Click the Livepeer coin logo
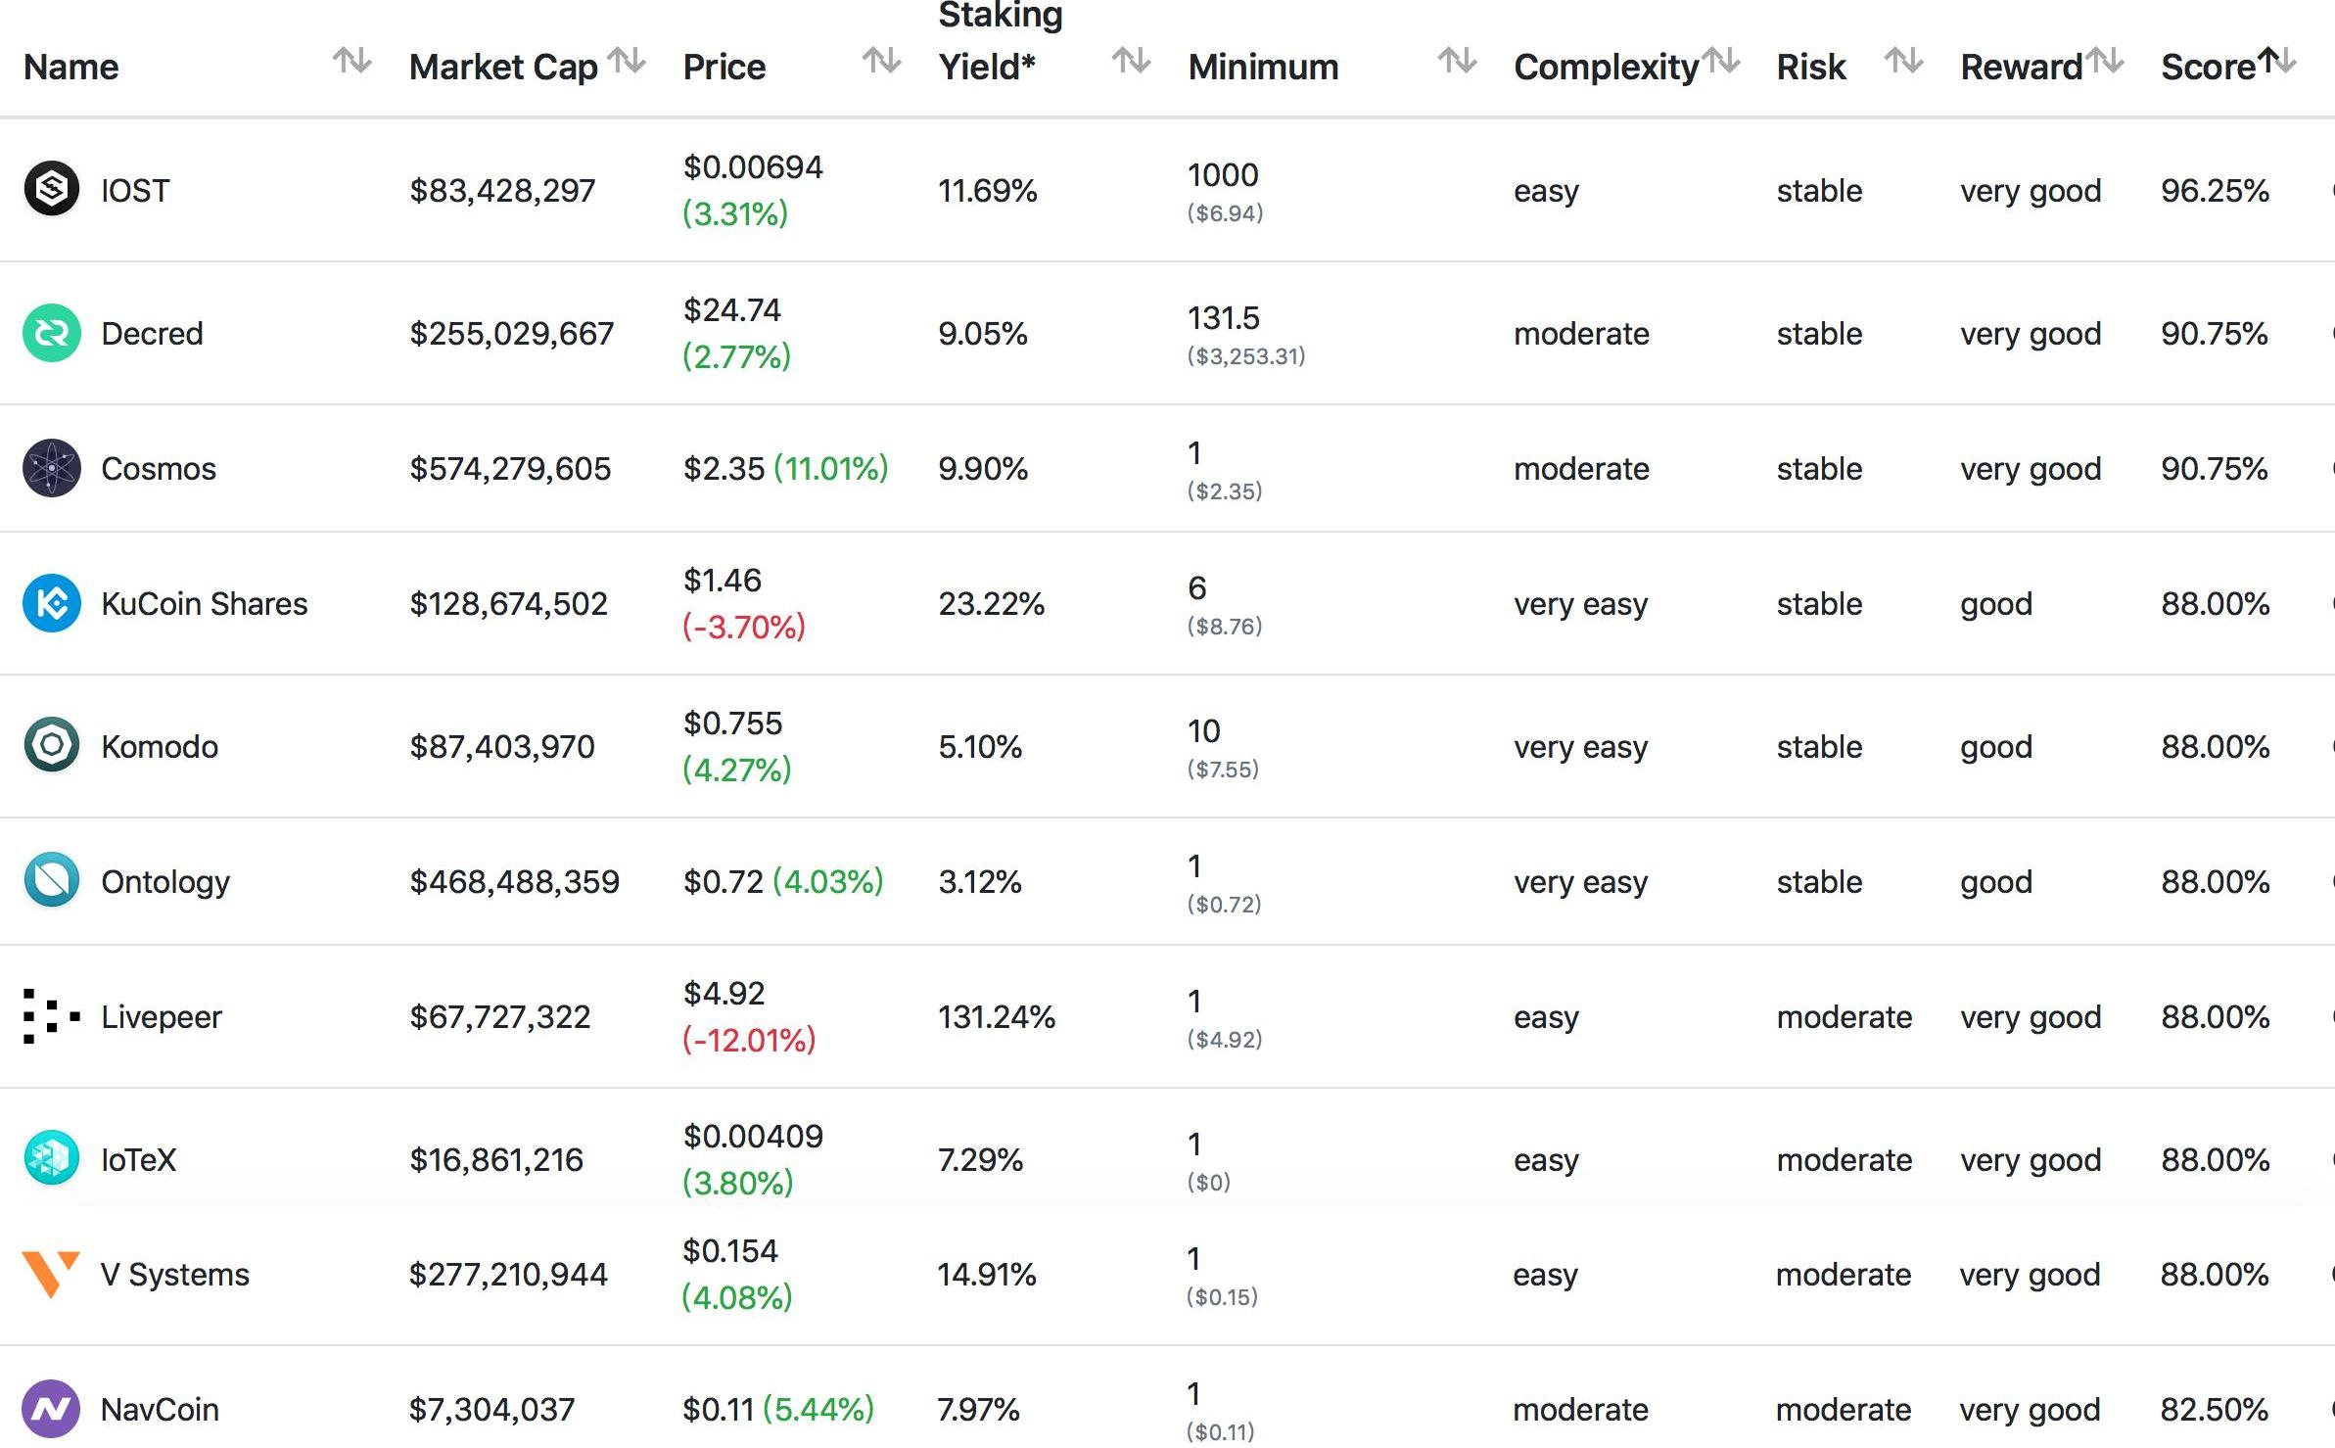This screenshot has width=2335, height=1448. tap(52, 1016)
